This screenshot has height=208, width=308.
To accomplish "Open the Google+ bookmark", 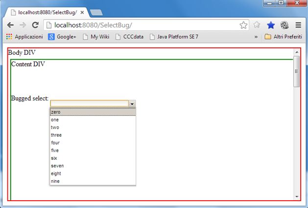I will [x=62, y=37].
